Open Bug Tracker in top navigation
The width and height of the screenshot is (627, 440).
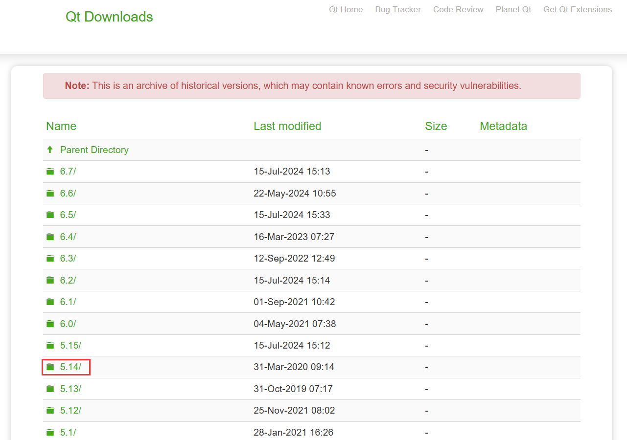[x=398, y=9]
